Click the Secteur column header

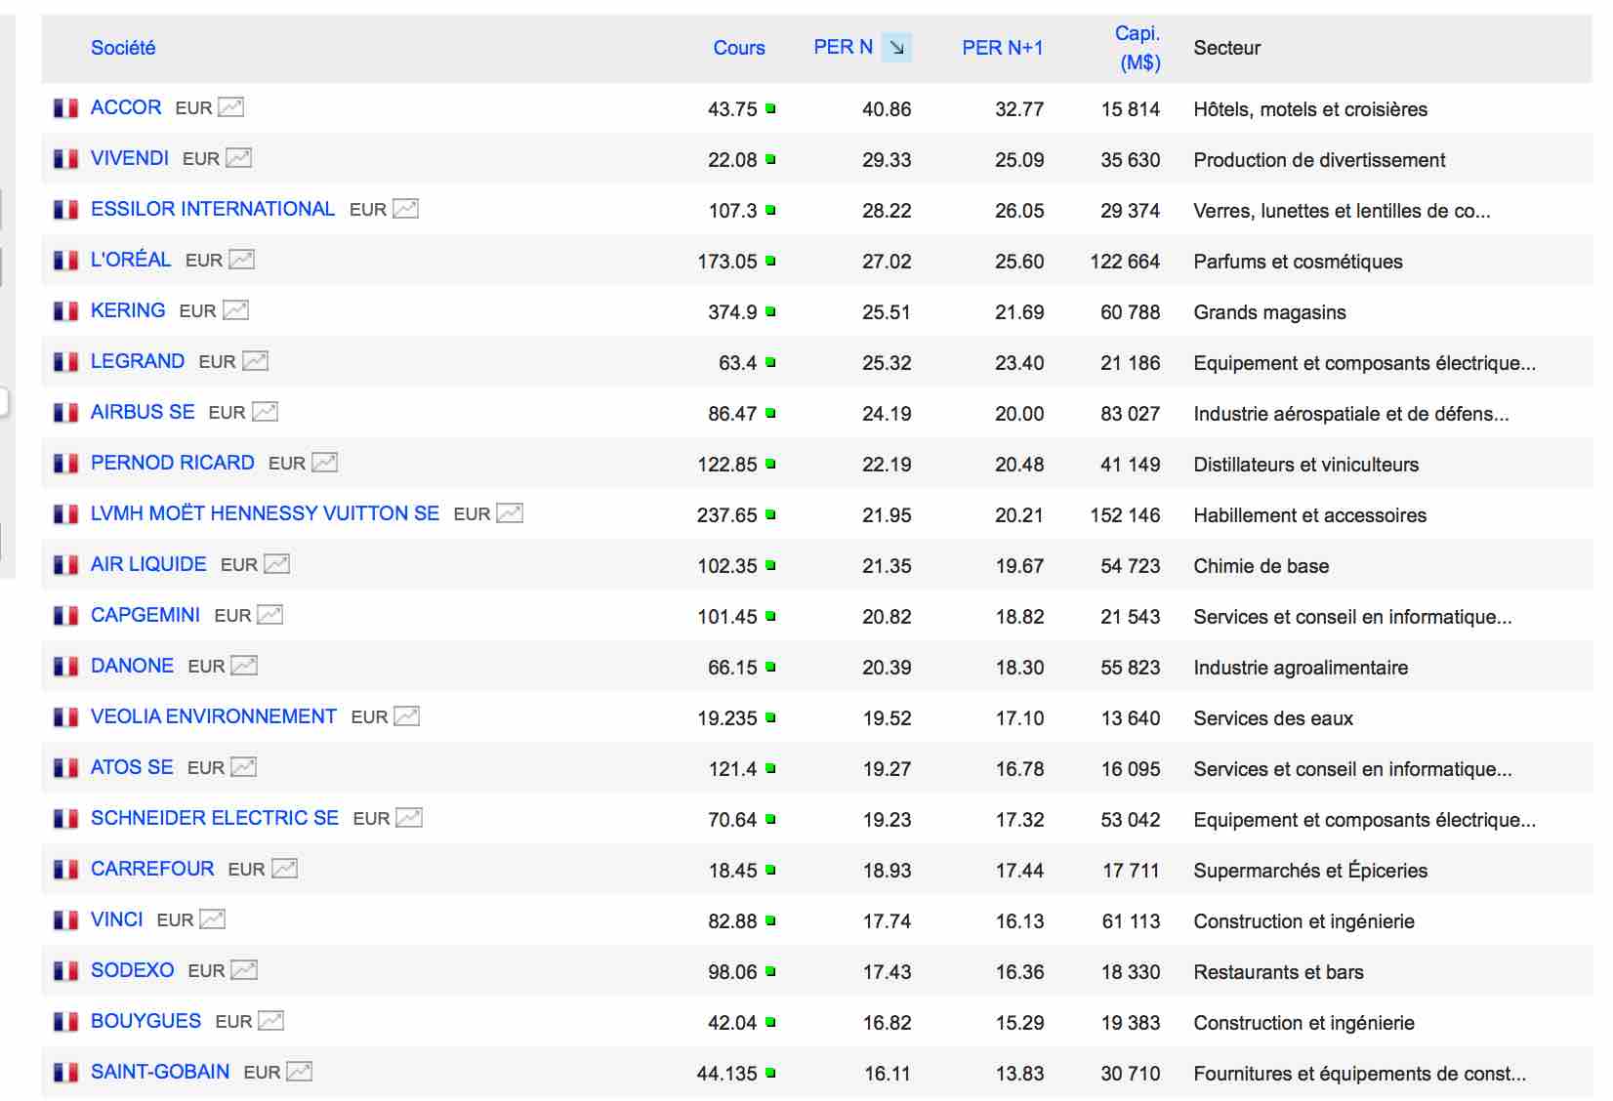click(1227, 48)
